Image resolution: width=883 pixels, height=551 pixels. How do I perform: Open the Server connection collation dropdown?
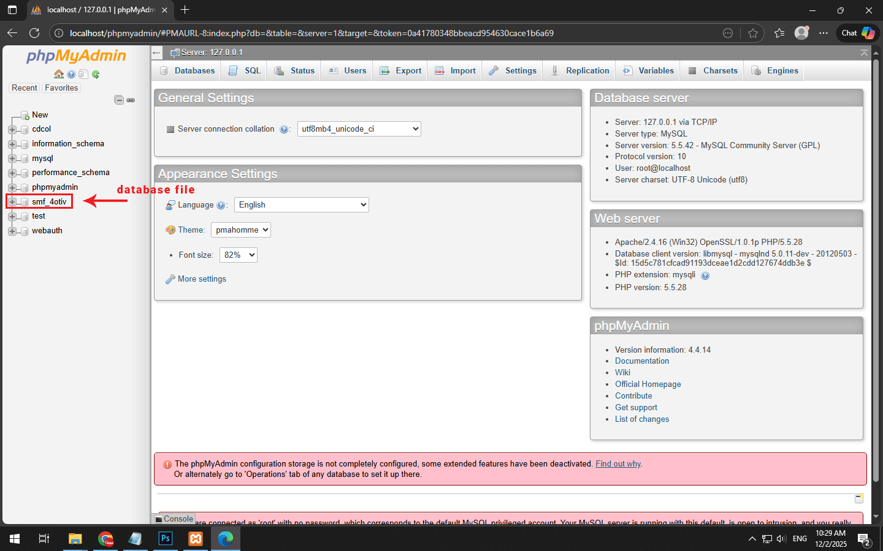point(359,129)
